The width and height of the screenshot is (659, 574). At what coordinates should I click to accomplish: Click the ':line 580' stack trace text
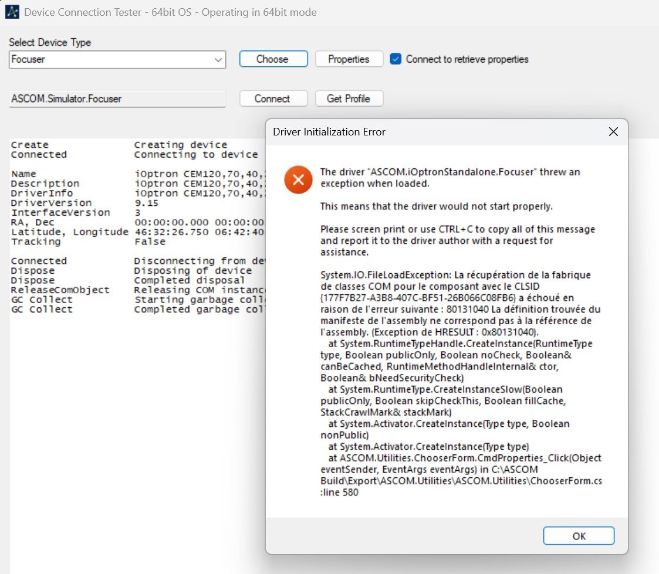(x=340, y=492)
